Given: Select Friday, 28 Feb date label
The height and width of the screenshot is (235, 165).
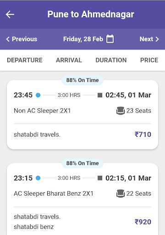Looking at the screenshot, I should point(83,39).
